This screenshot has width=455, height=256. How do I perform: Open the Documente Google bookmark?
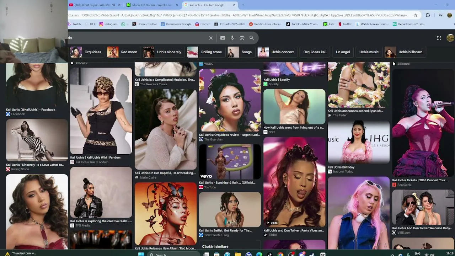(176, 24)
